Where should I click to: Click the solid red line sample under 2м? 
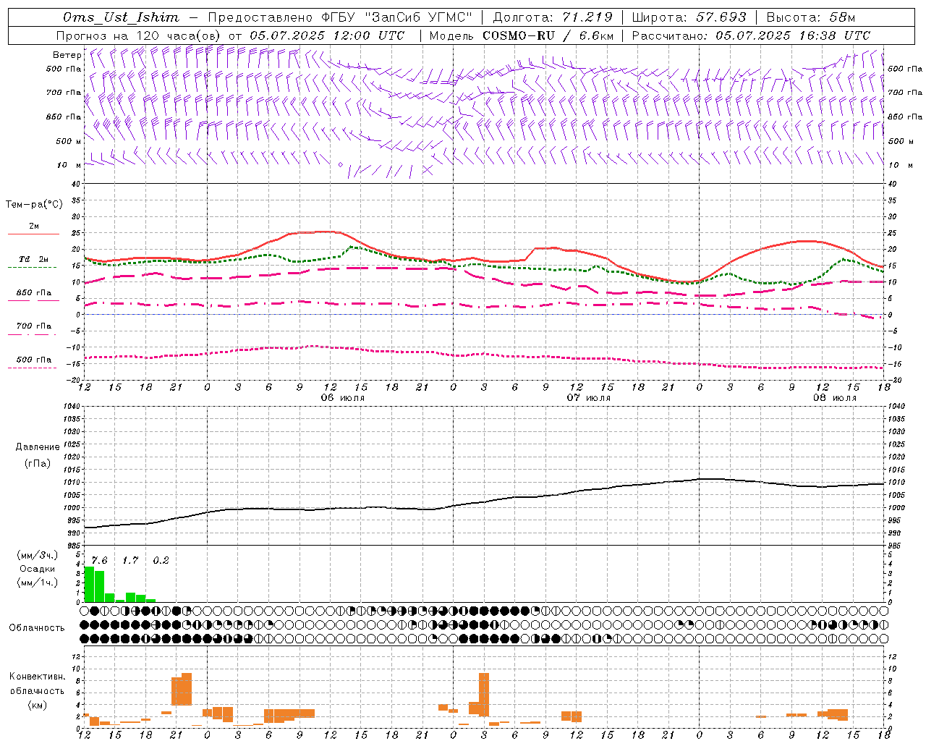[33, 234]
